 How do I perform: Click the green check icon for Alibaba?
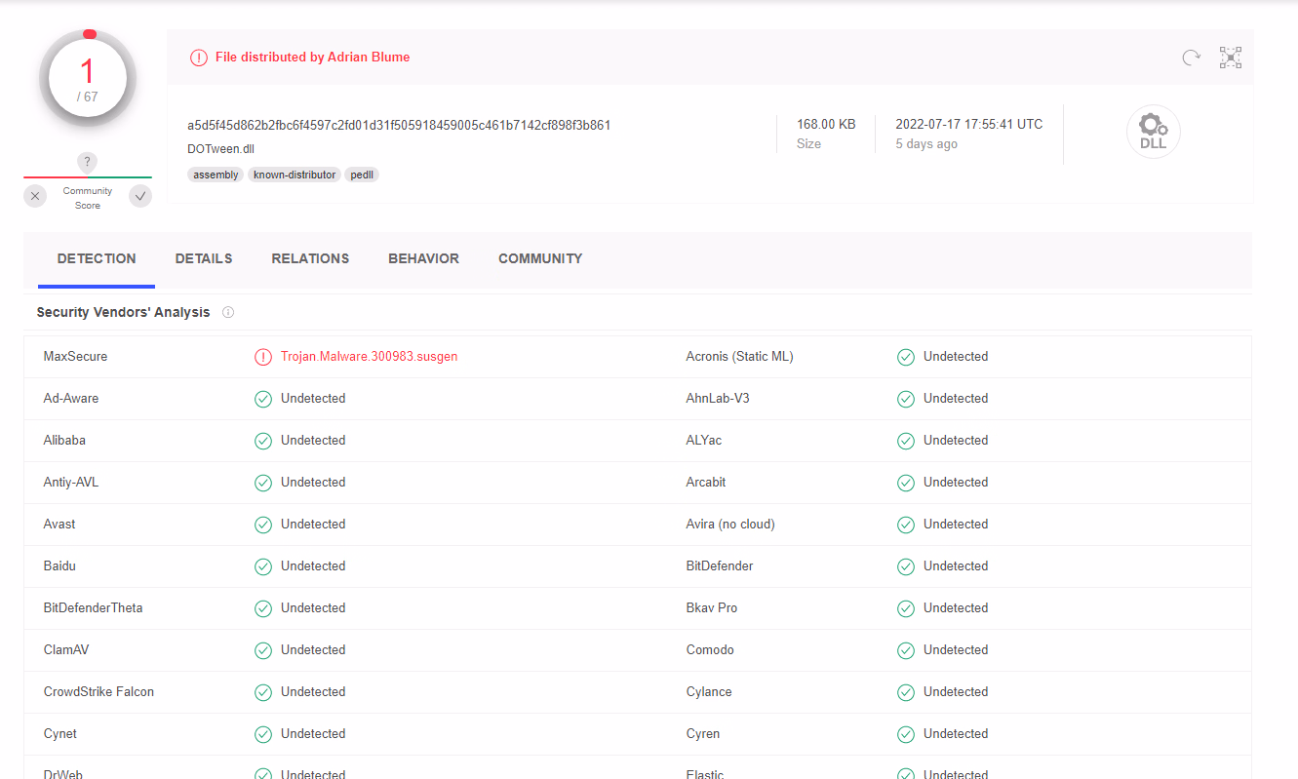coord(263,441)
